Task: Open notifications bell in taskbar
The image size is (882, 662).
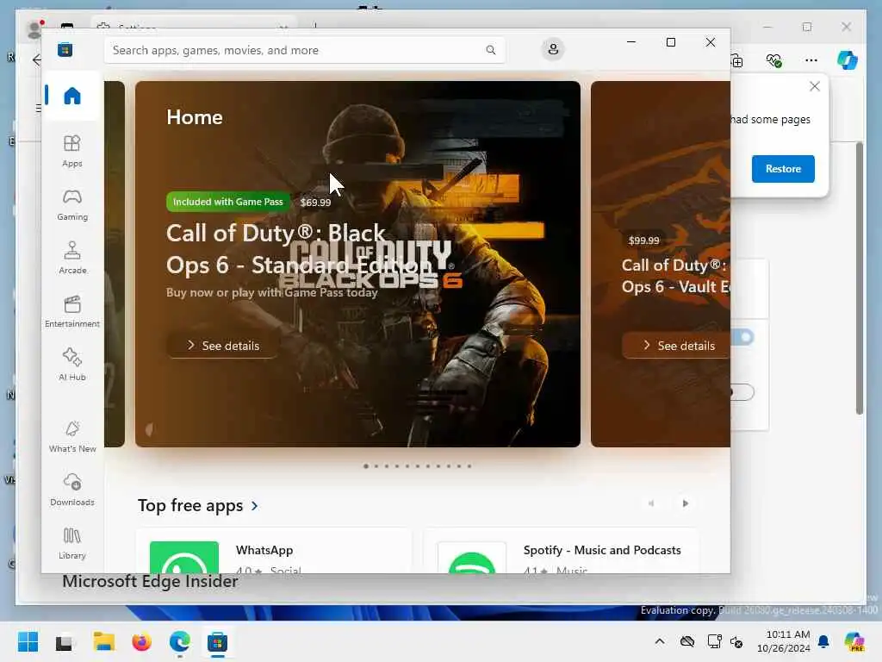Action: pos(823,641)
